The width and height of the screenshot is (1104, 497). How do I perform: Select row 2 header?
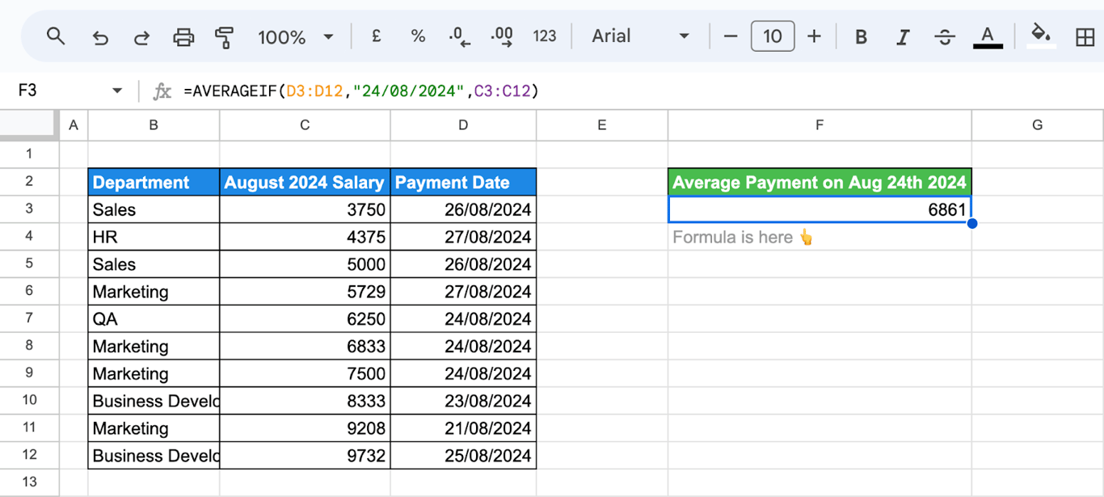(29, 182)
